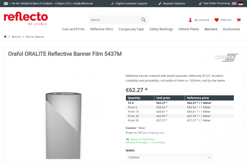The height and width of the screenshot is (167, 247).
Task: Click 'English Customer Support' text
Action: click(x=131, y=3)
